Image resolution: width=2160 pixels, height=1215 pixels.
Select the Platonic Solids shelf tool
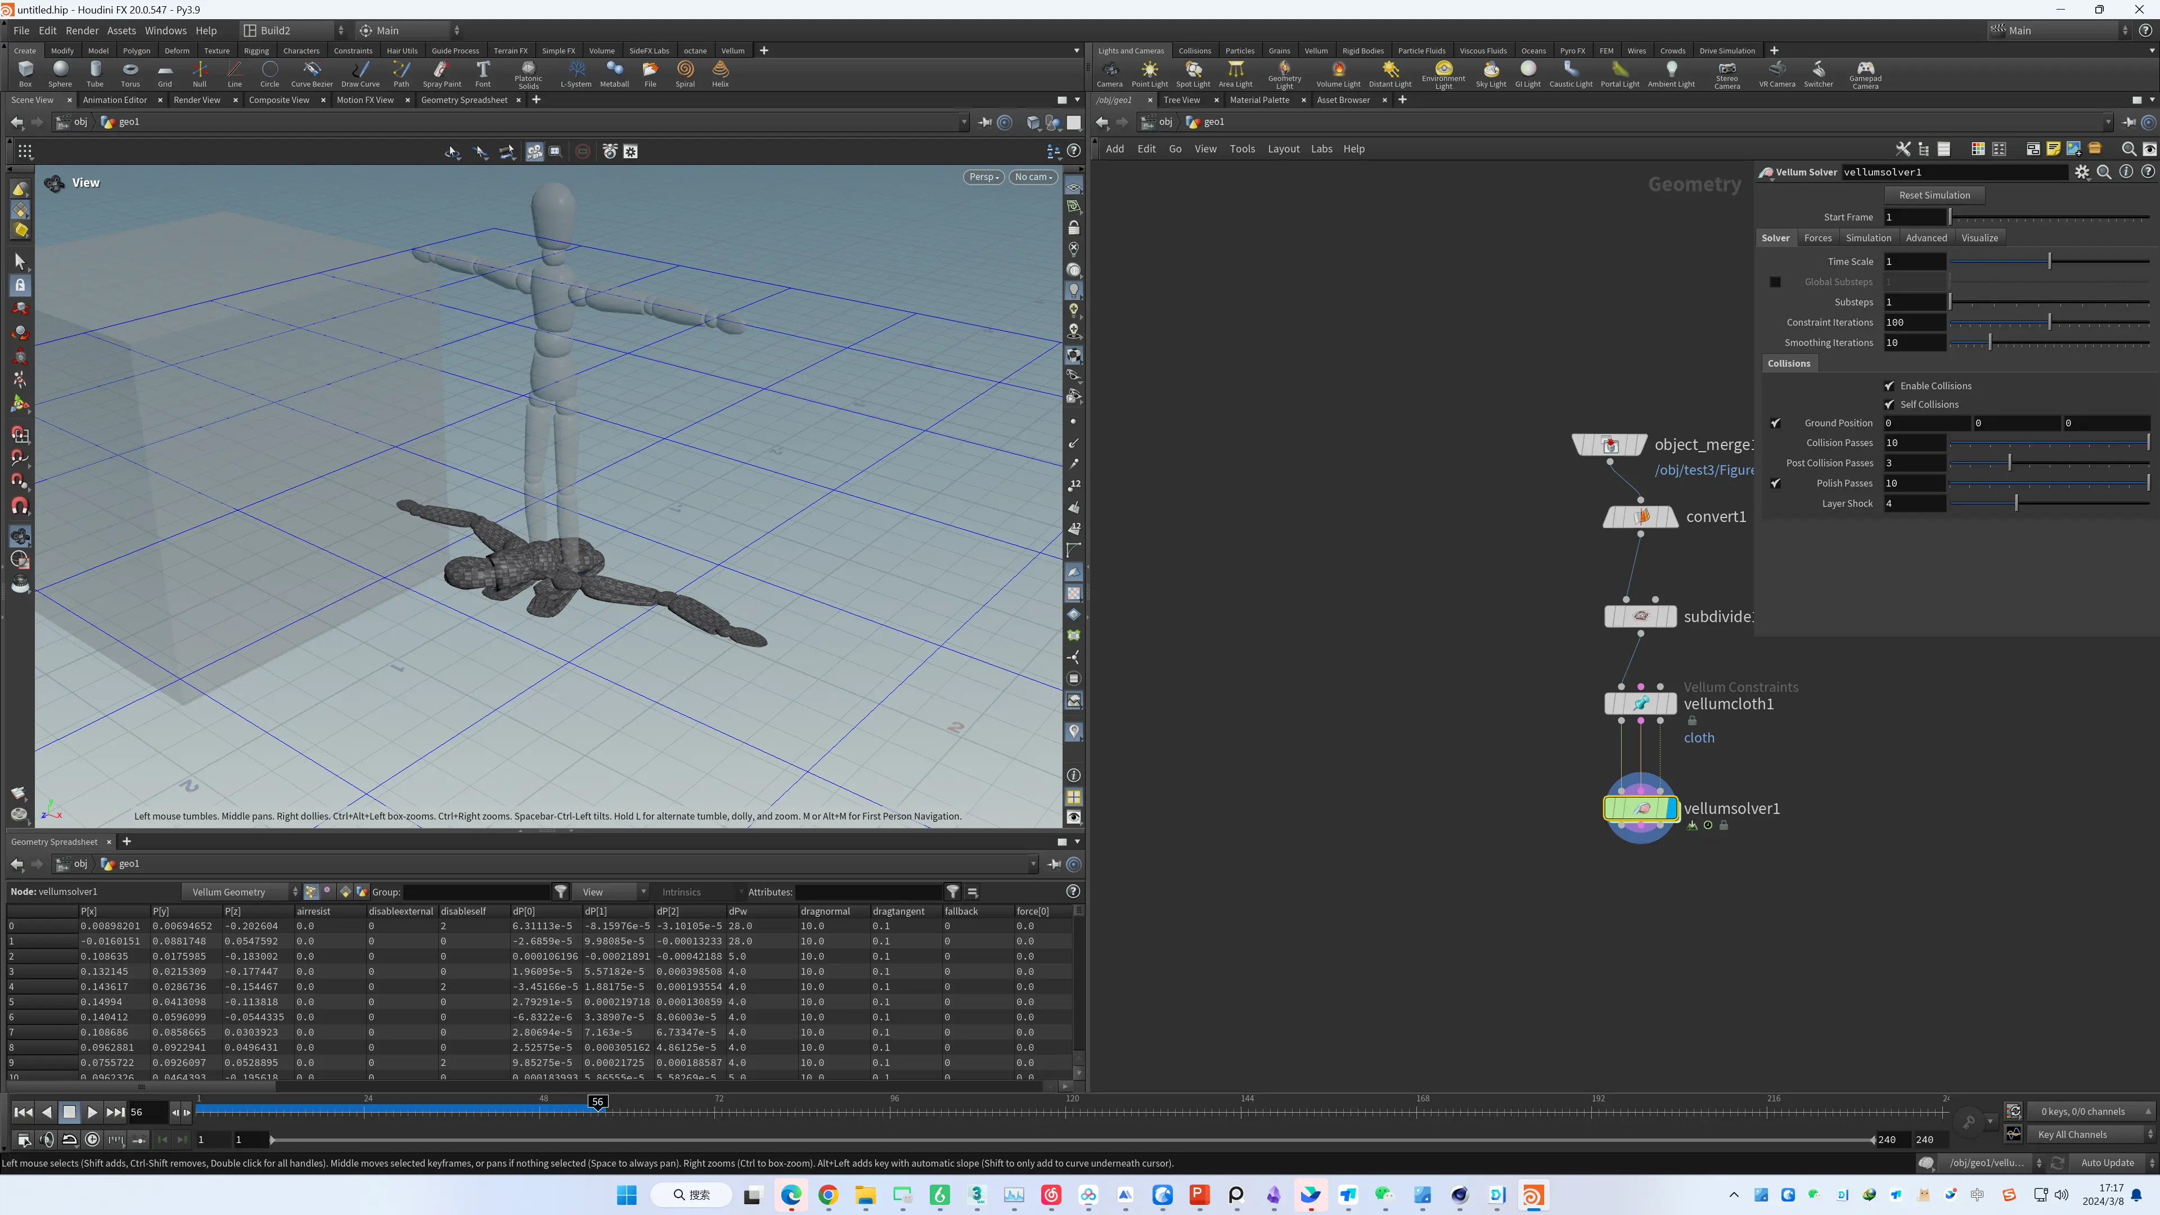pos(528,75)
